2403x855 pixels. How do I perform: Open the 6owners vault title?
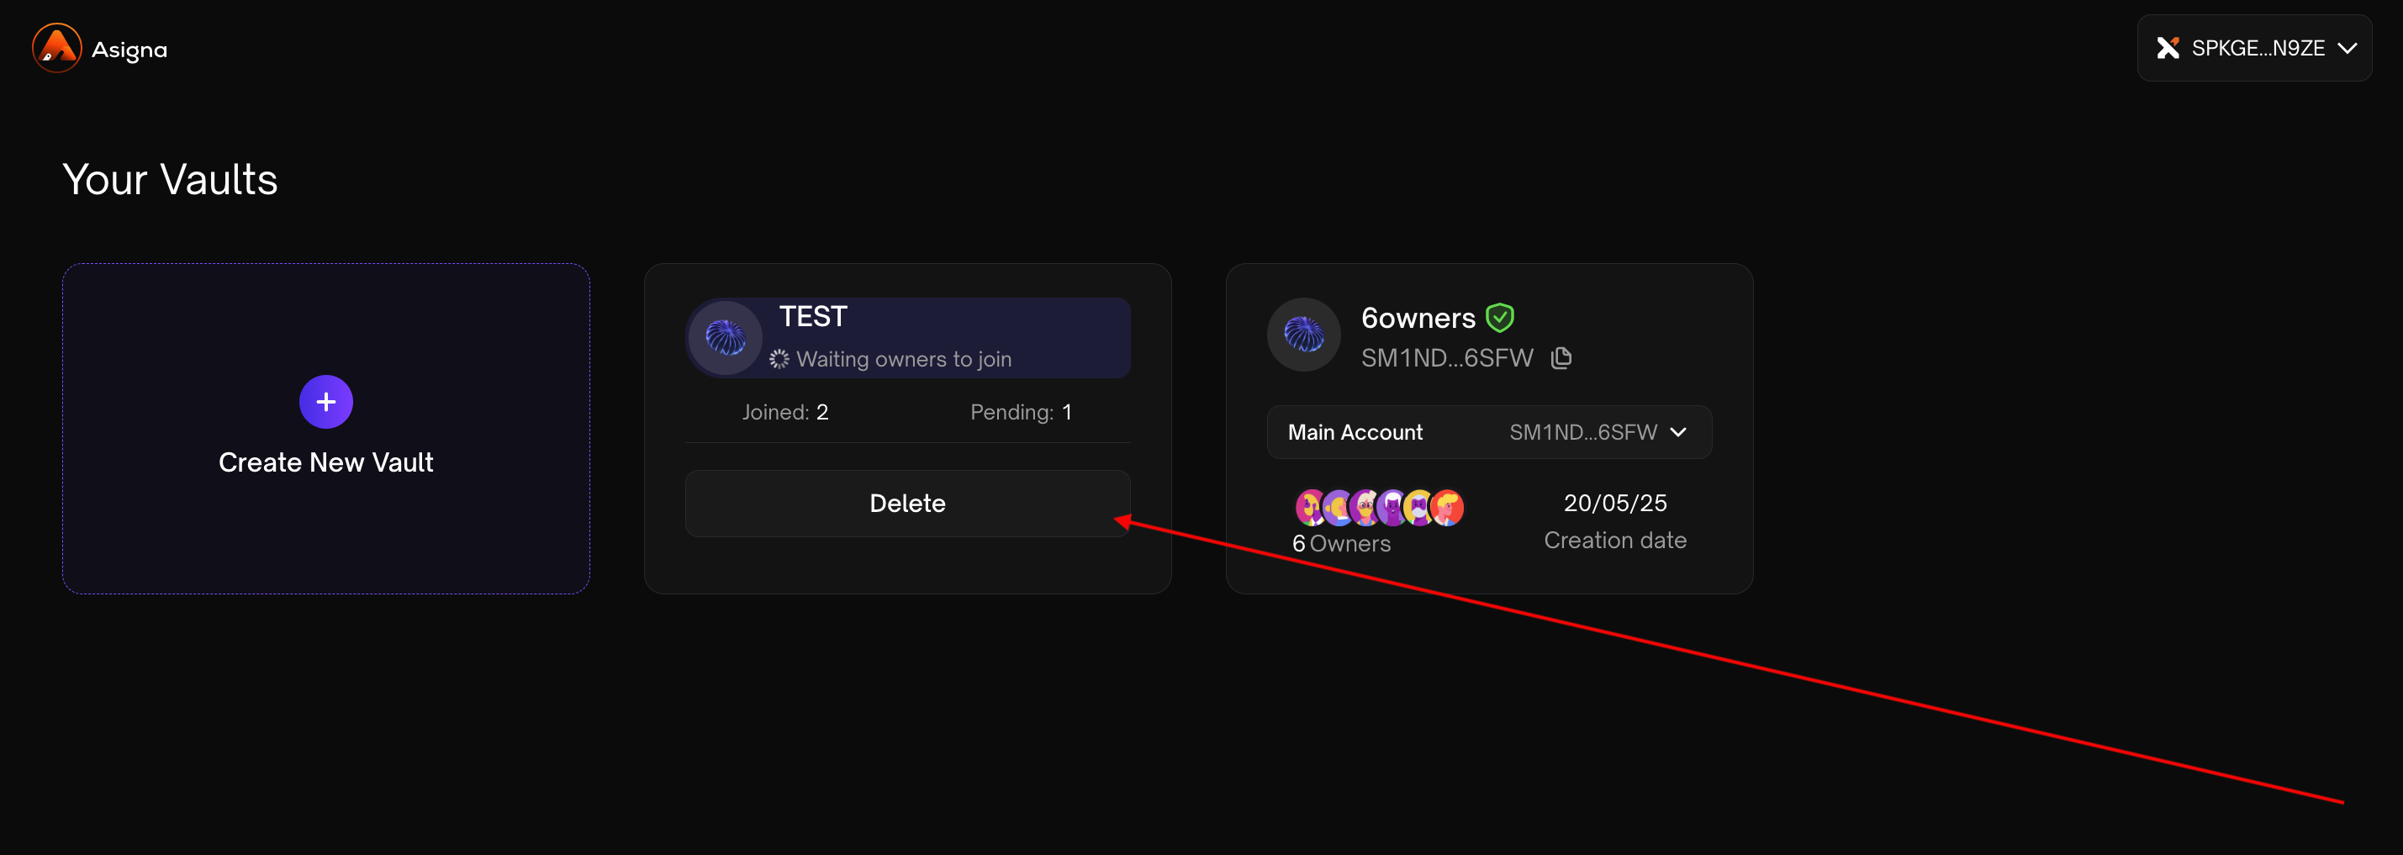(1417, 318)
